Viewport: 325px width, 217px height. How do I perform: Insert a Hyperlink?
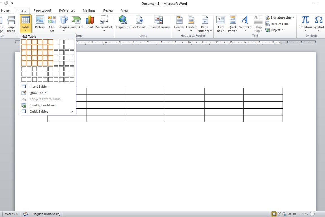point(123,23)
